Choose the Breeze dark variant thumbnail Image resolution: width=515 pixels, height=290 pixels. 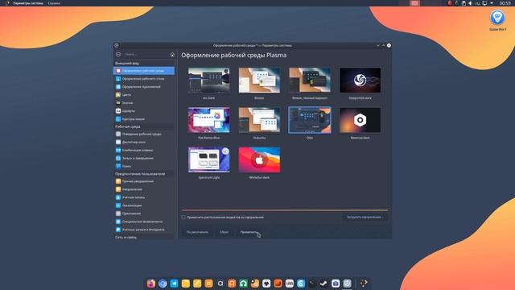[310, 81]
